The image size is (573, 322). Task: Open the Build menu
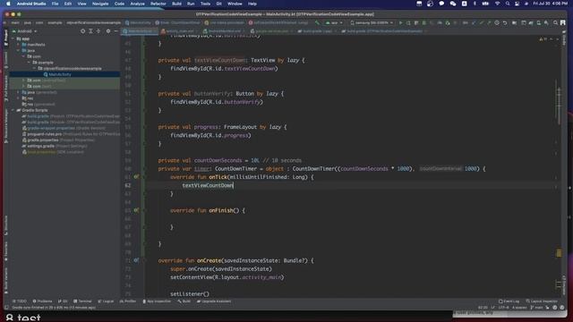click(x=177, y=4)
